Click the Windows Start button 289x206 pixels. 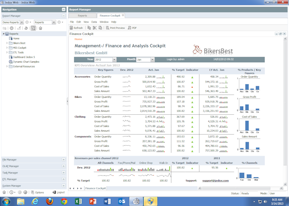[6, 201]
